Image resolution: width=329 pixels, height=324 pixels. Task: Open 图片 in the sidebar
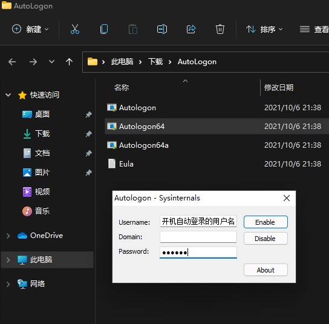tap(42, 173)
